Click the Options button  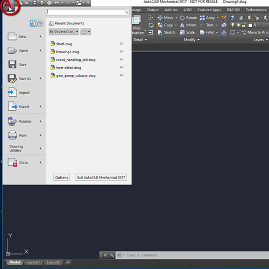coord(61,178)
